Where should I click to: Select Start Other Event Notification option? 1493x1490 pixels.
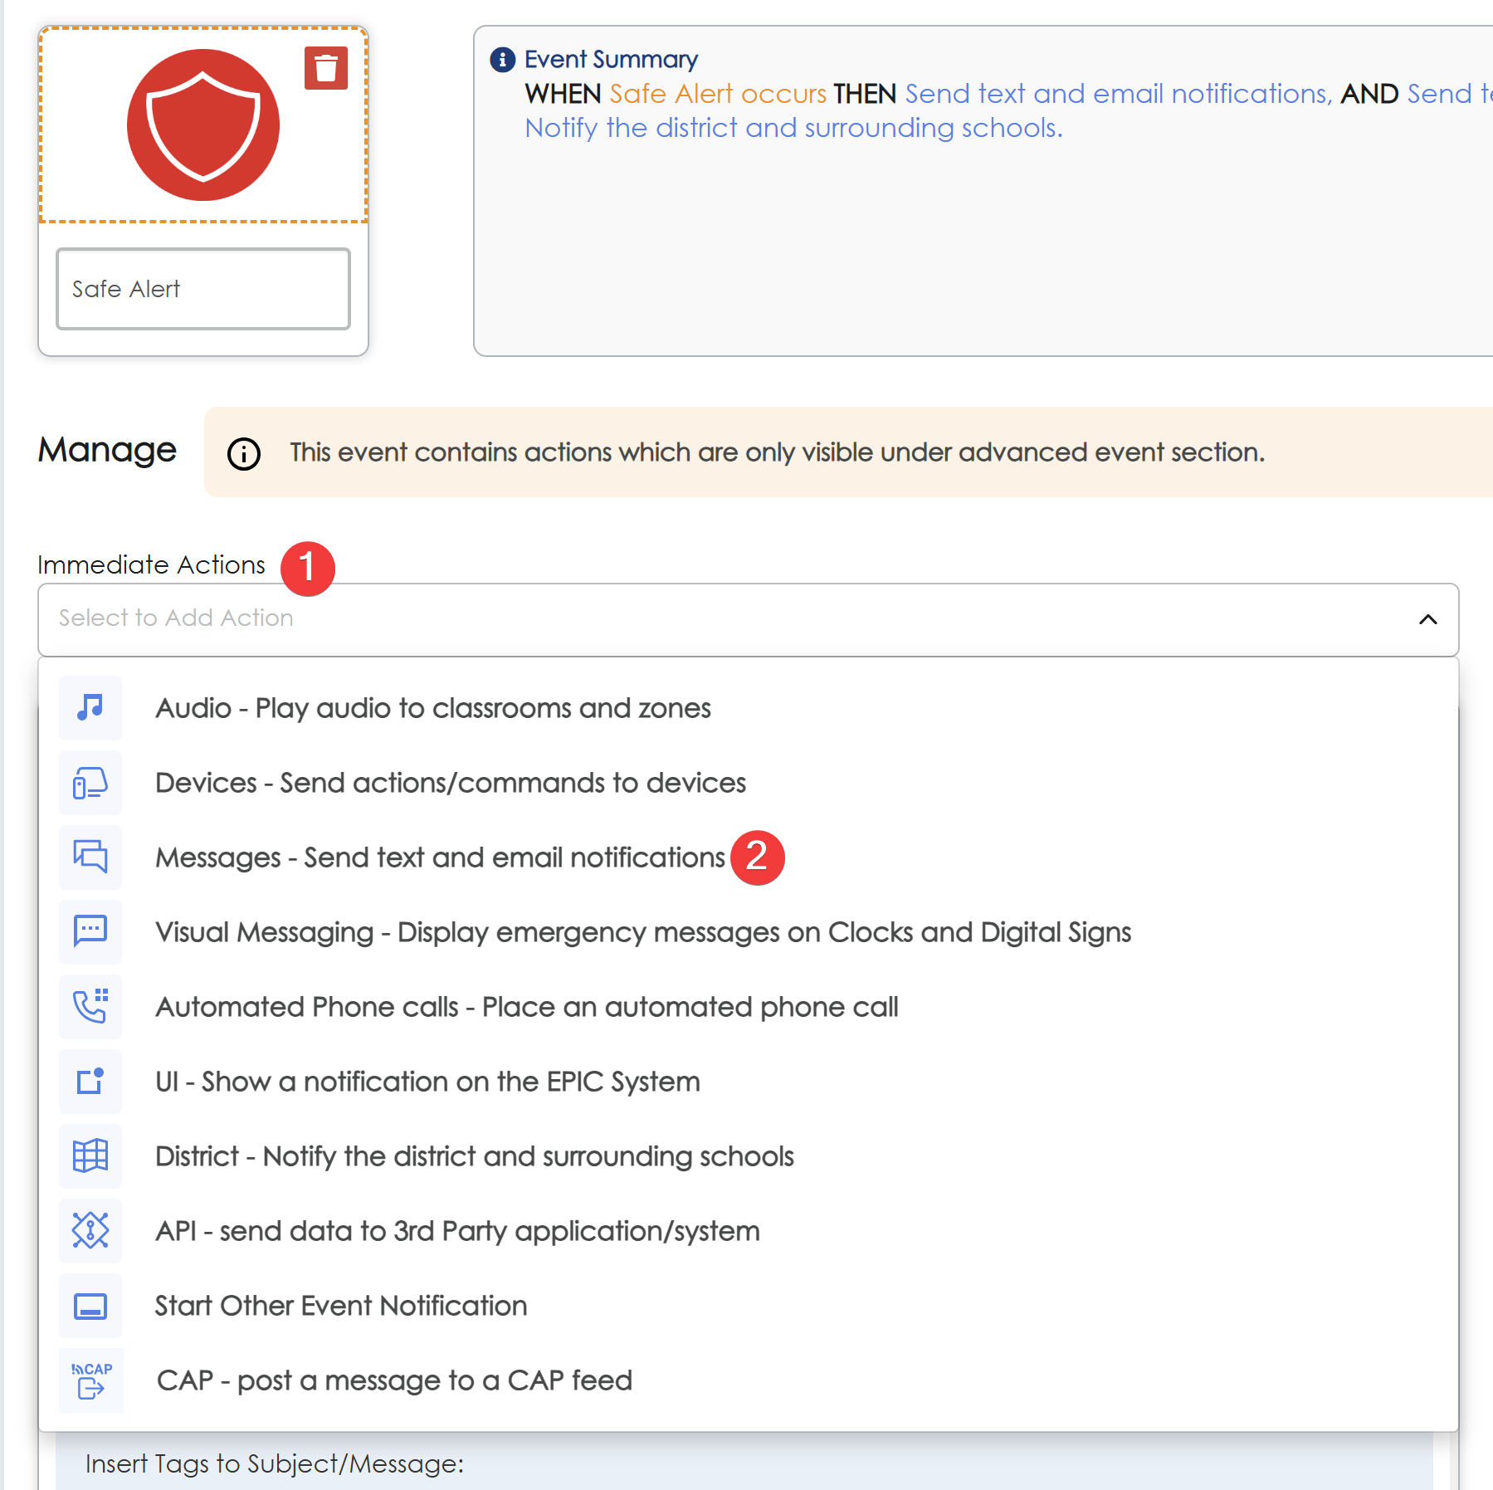[341, 1306]
